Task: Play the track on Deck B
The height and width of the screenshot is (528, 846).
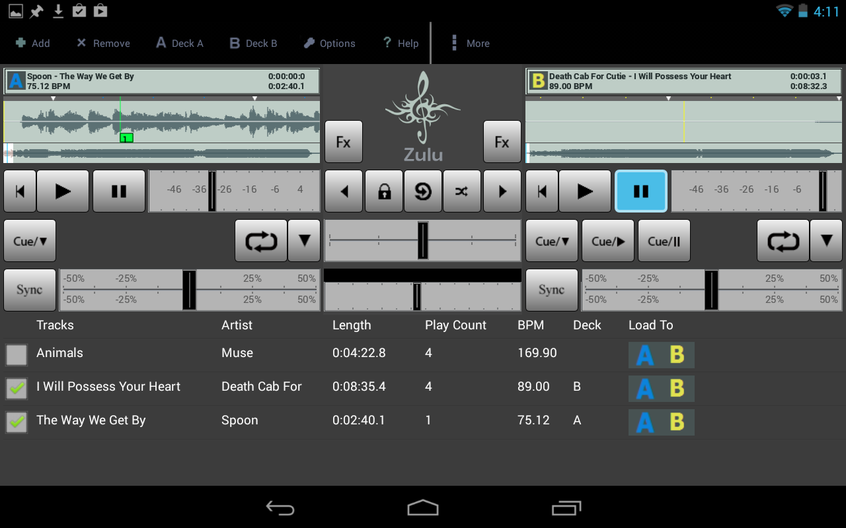Action: tap(585, 191)
